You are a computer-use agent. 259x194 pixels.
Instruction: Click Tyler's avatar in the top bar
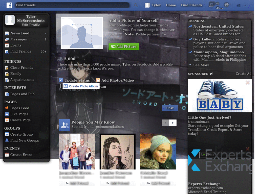[147, 5]
